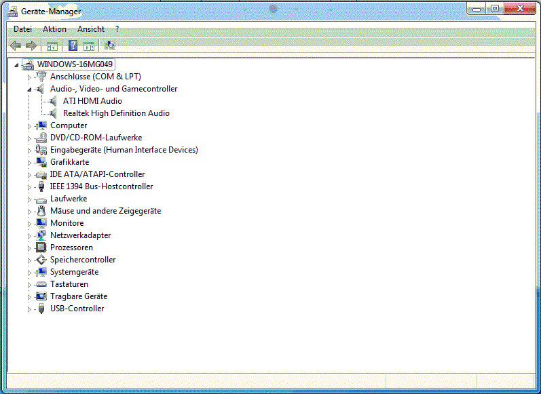Select the IEEE 1394 Bus-Hostcontroller label
Viewport: 541px width, 394px height.
coord(101,186)
